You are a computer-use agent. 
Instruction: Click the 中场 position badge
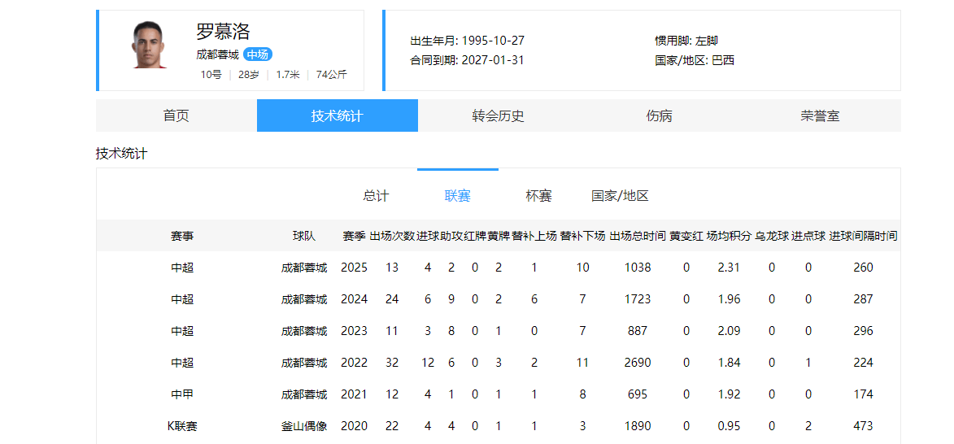[x=258, y=54]
